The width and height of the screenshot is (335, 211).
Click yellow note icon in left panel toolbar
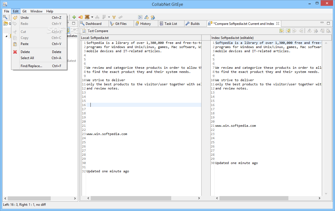click(x=68, y=30)
